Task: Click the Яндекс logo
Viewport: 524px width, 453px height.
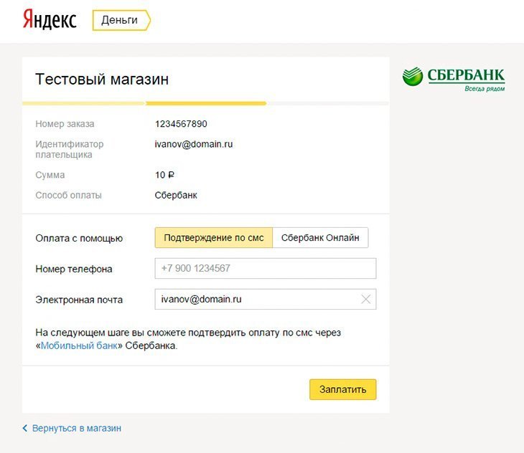Action: [50, 19]
